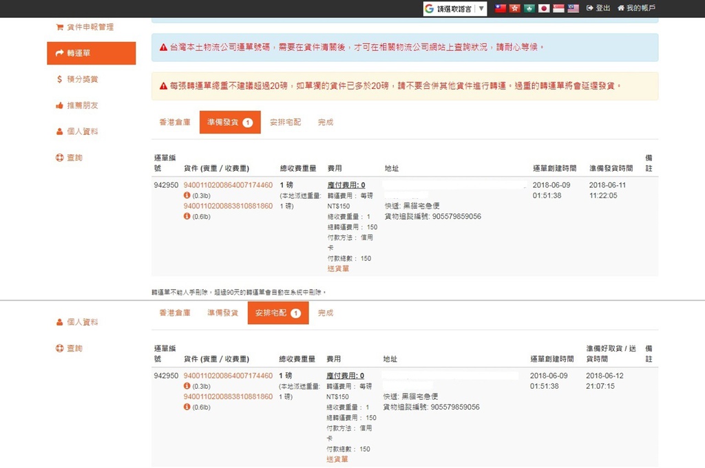
Task: Switch to the 香港倉庫 tab in upper section
Action: [x=175, y=122]
